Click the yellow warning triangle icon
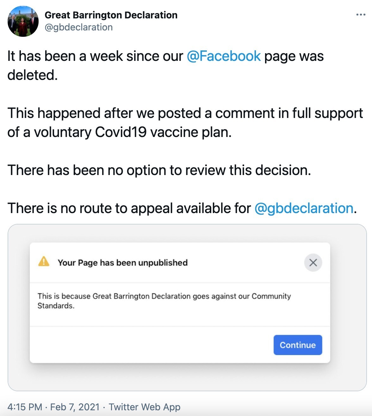This screenshot has height=416, width=372. point(44,262)
